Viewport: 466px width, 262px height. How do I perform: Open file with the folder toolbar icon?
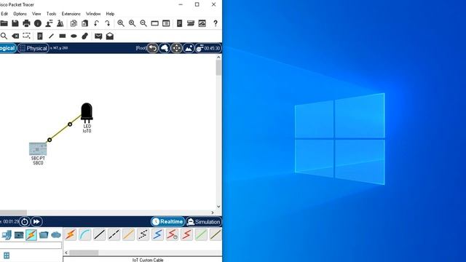[x=4, y=23]
